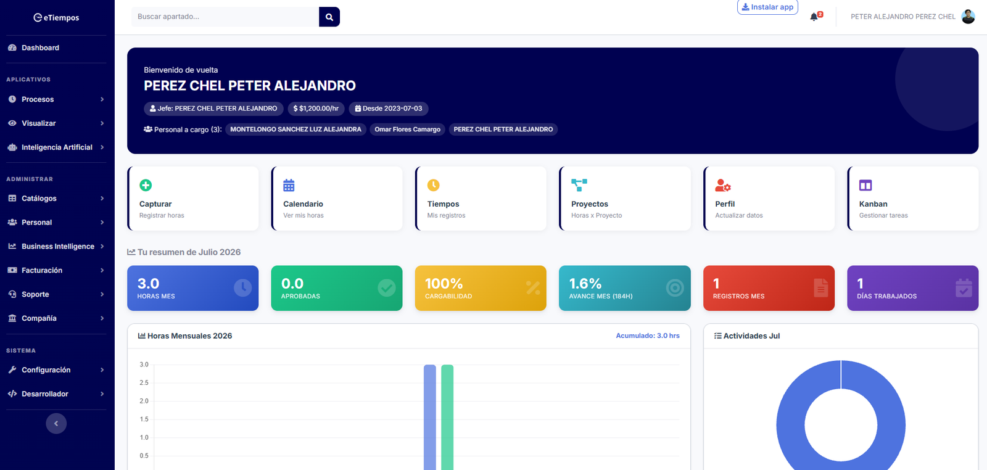This screenshot has width=987, height=470.
Task: Click the Inteligencia Artificial robot icon
Action: (12, 147)
